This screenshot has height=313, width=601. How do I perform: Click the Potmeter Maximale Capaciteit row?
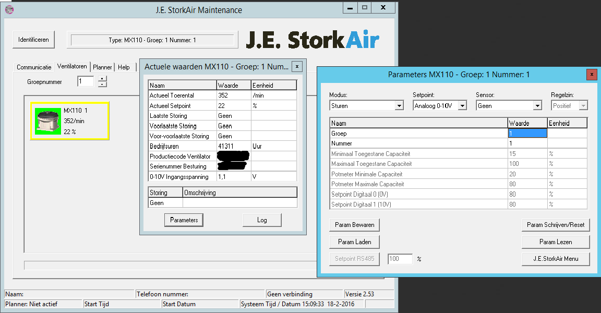point(459,184)
